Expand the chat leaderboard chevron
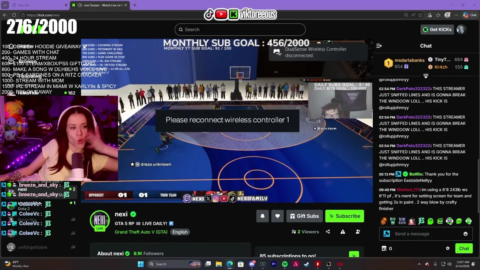The height and width of the screenshot is (270, 480). [426, 76]
